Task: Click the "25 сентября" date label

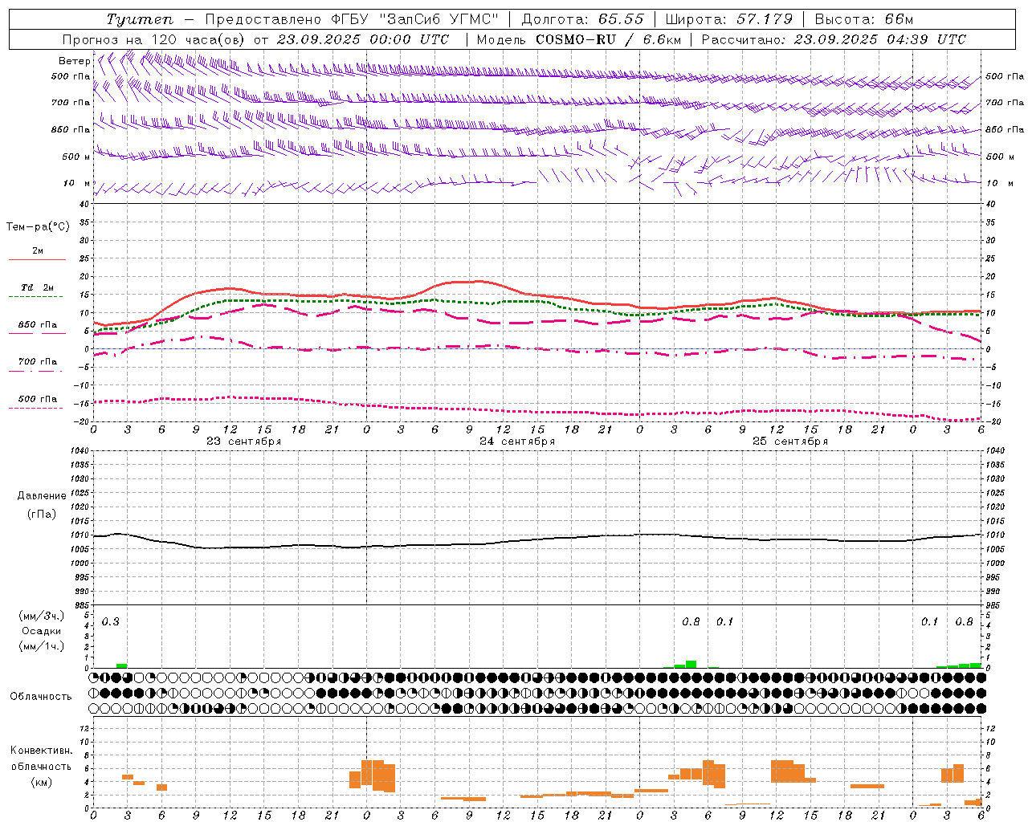Action: (x=789, y=442)
